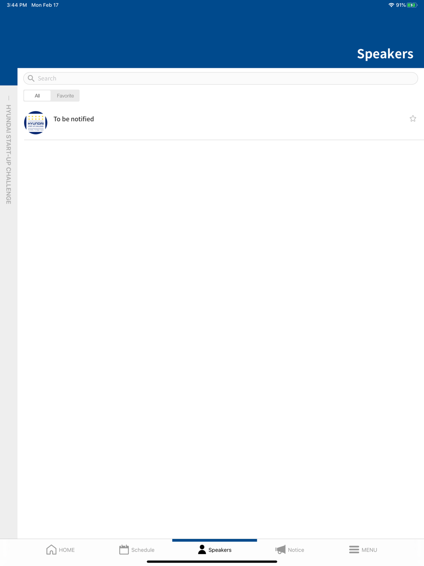Check the battery status icon
424x566 pixels.
[412, 5]
